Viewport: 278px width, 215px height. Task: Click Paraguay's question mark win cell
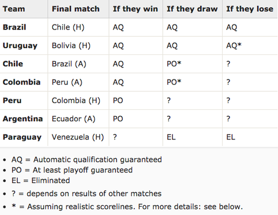tap(115, 137)
